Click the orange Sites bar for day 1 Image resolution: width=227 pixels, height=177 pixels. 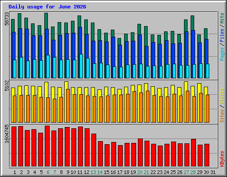[15, 109]
